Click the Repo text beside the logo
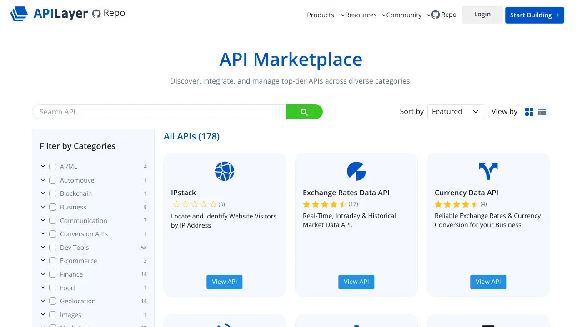Screen dimensions: 582x327 point(114,13)
